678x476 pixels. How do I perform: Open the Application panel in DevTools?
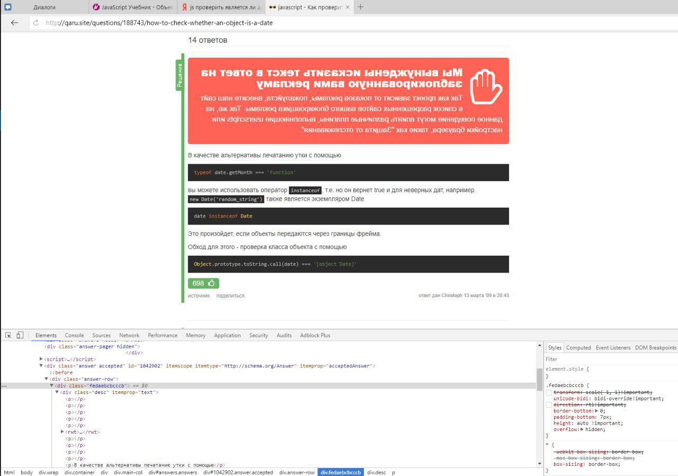point(227,335)
